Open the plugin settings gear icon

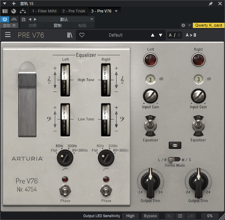(x=183, y=26)
